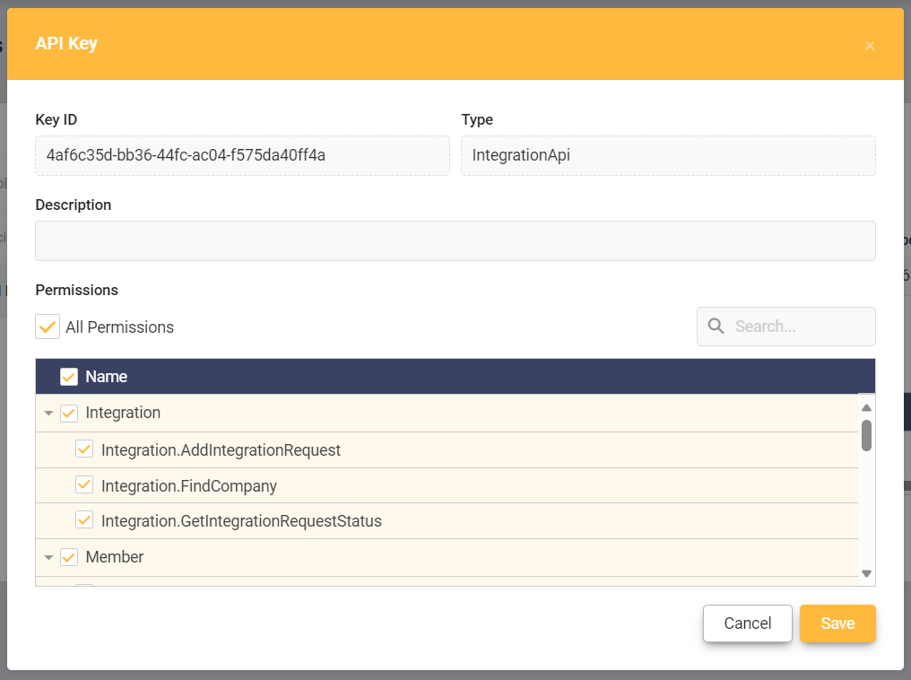Disable the Member group checkbox
Image resolution: width=911 pixels, height=680 pixels.
pyautogui.click(x=69, y=556)
